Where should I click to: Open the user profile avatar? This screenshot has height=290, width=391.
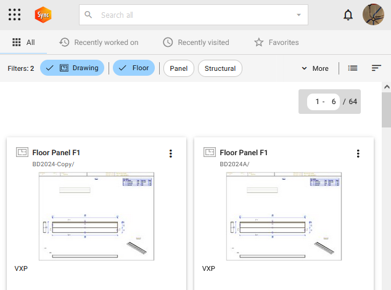coord(373,15)
